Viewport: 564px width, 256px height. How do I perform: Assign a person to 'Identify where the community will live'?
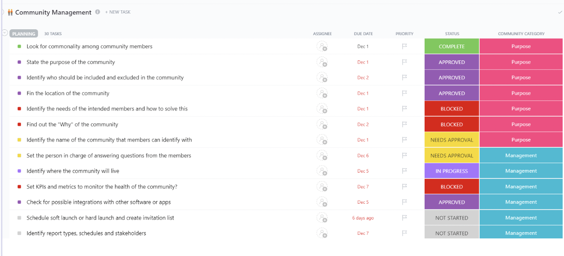322,171
